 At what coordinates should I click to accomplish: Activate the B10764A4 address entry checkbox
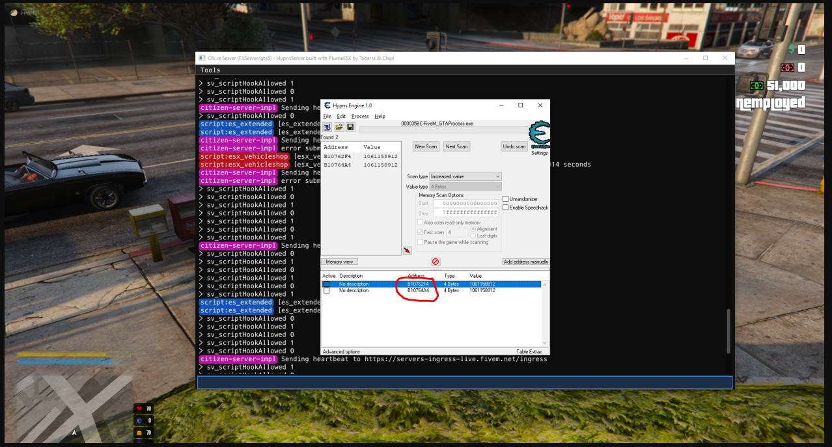click(327, 291)
